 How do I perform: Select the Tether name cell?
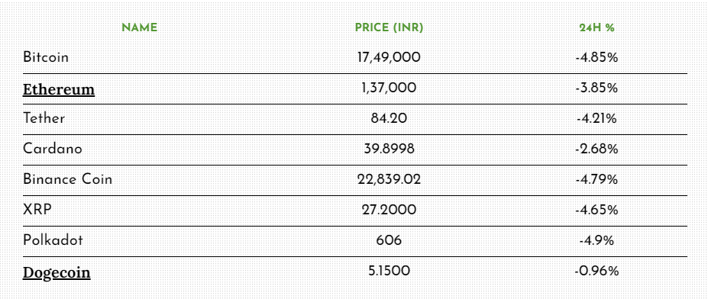(x=44, y=118)
